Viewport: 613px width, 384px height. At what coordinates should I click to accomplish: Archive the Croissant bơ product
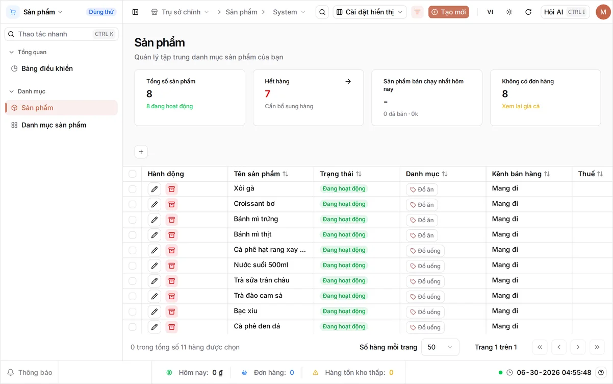[171, 204]
